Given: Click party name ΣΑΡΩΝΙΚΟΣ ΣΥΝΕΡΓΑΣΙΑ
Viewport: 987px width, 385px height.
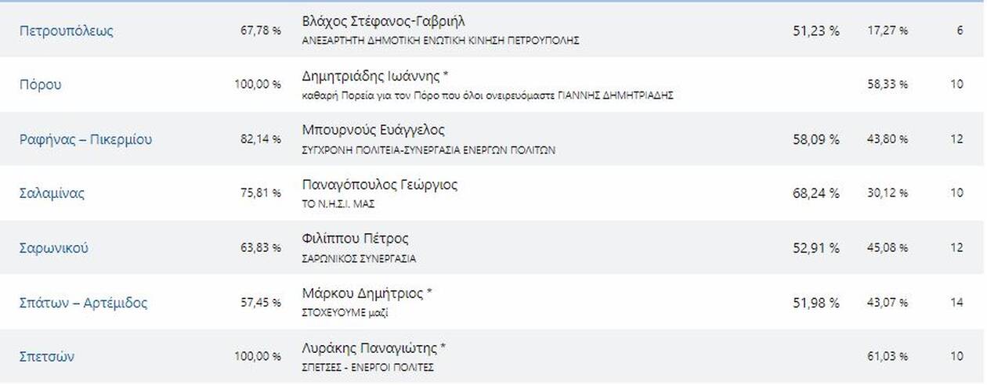Looking at the screenshot, I should point(359,258).
